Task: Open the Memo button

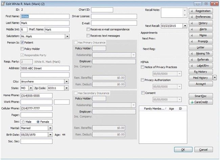Action: [200, 35]
